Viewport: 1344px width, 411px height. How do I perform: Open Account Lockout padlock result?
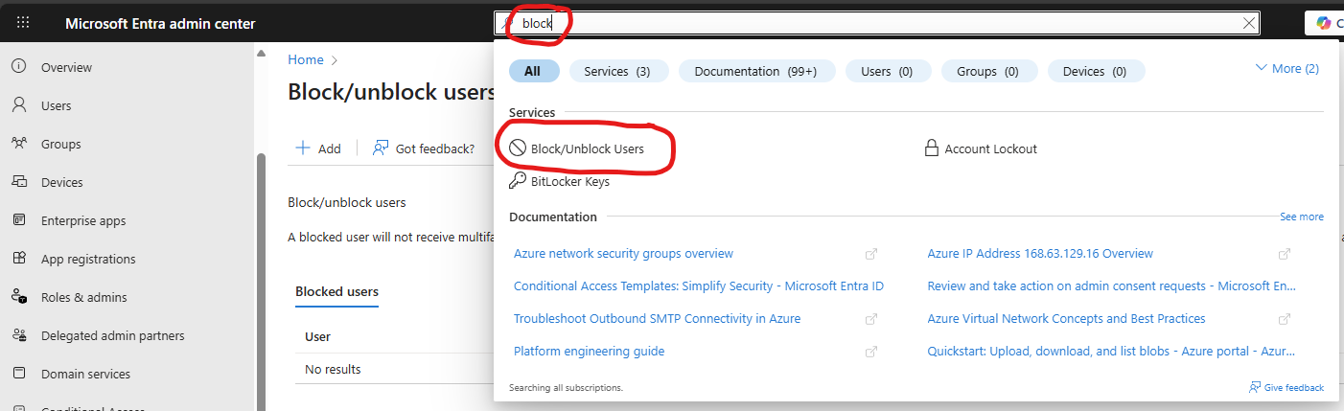tap(930, 148)
